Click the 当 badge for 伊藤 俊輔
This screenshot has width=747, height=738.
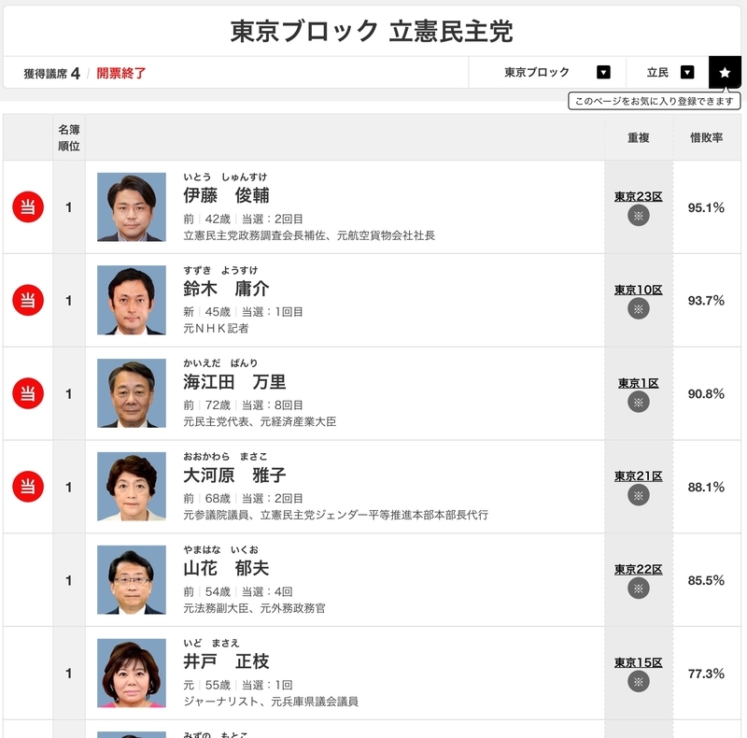pyautogui.click(x=28, y=206)
